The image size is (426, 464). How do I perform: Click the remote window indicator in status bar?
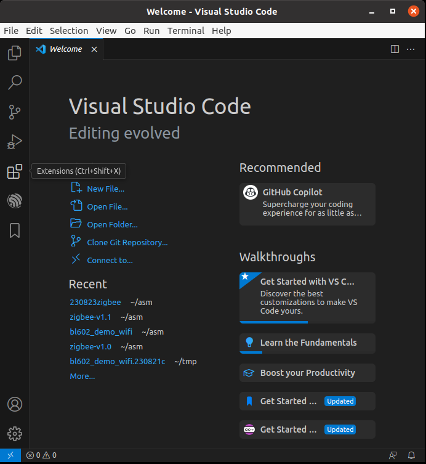tap(10, 455)
